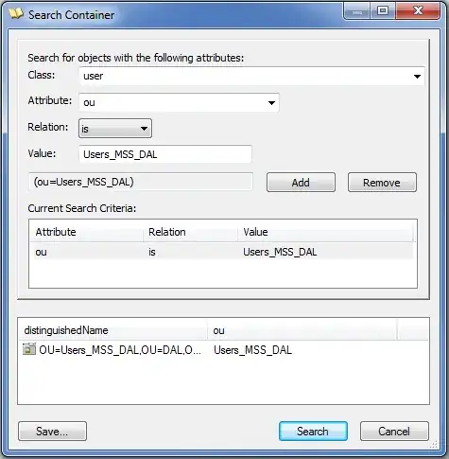Open the Class dropdown arrow
449x459 pixels.
[x=417, y=77]
